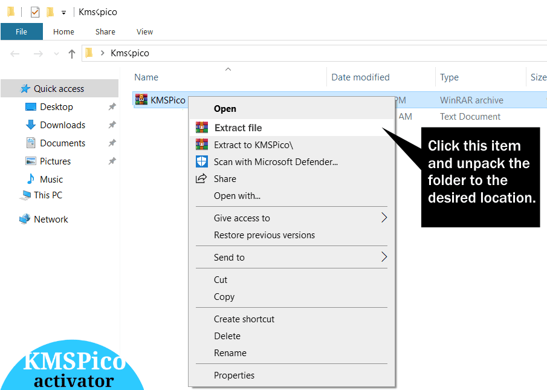
Task: Expand the Give access to submenu arrow
Action: pos(384,218)
